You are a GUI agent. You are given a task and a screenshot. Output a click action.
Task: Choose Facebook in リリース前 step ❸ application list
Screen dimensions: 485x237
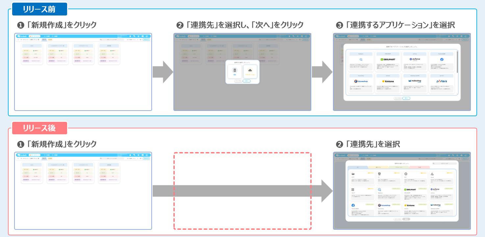(x=442, y=61)
